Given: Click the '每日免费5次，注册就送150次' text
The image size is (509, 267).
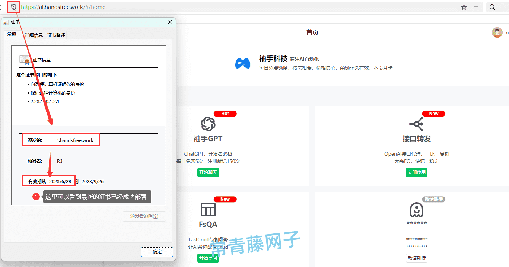Looking at the screenshot, I should click(x=208, y=162).
